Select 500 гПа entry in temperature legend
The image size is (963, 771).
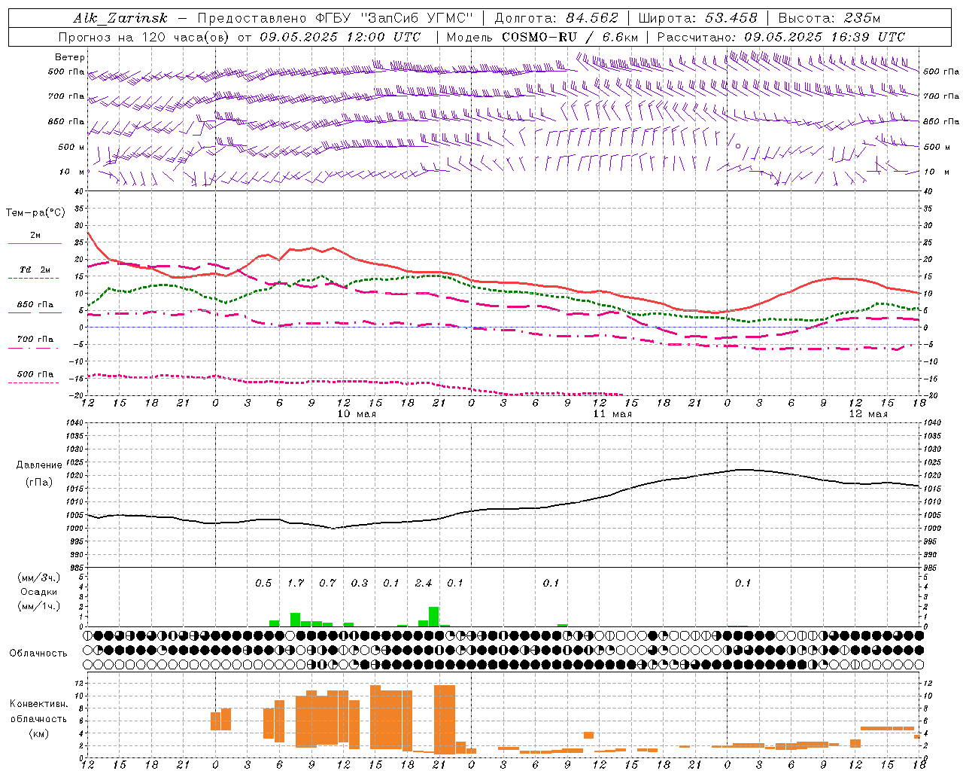35,374
